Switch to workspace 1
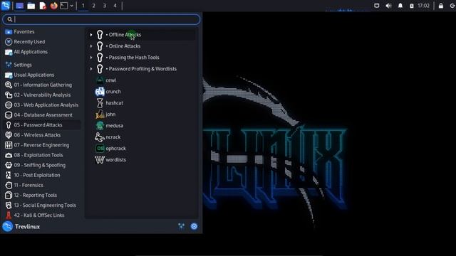The height and width of the screenshot is (256, 456). coord(83,6)
